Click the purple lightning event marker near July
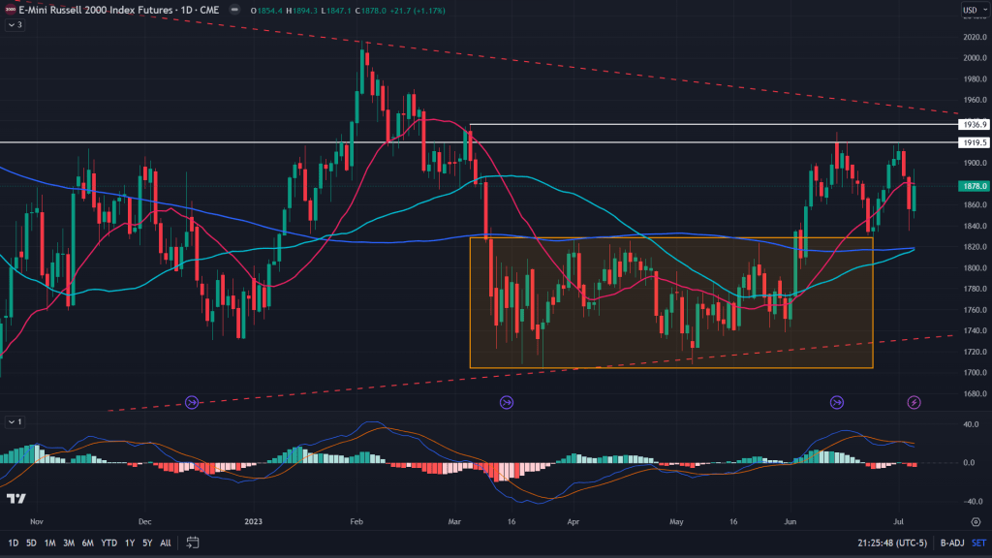992x558 pixels. [914, 401]
